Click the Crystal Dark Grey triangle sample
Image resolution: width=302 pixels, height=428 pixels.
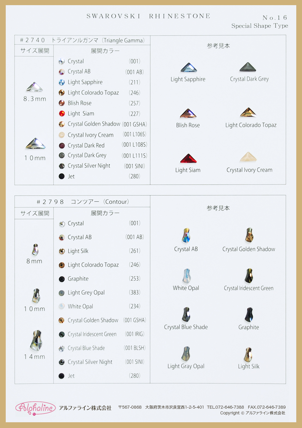pyautogui.click(x=248, y=67)
